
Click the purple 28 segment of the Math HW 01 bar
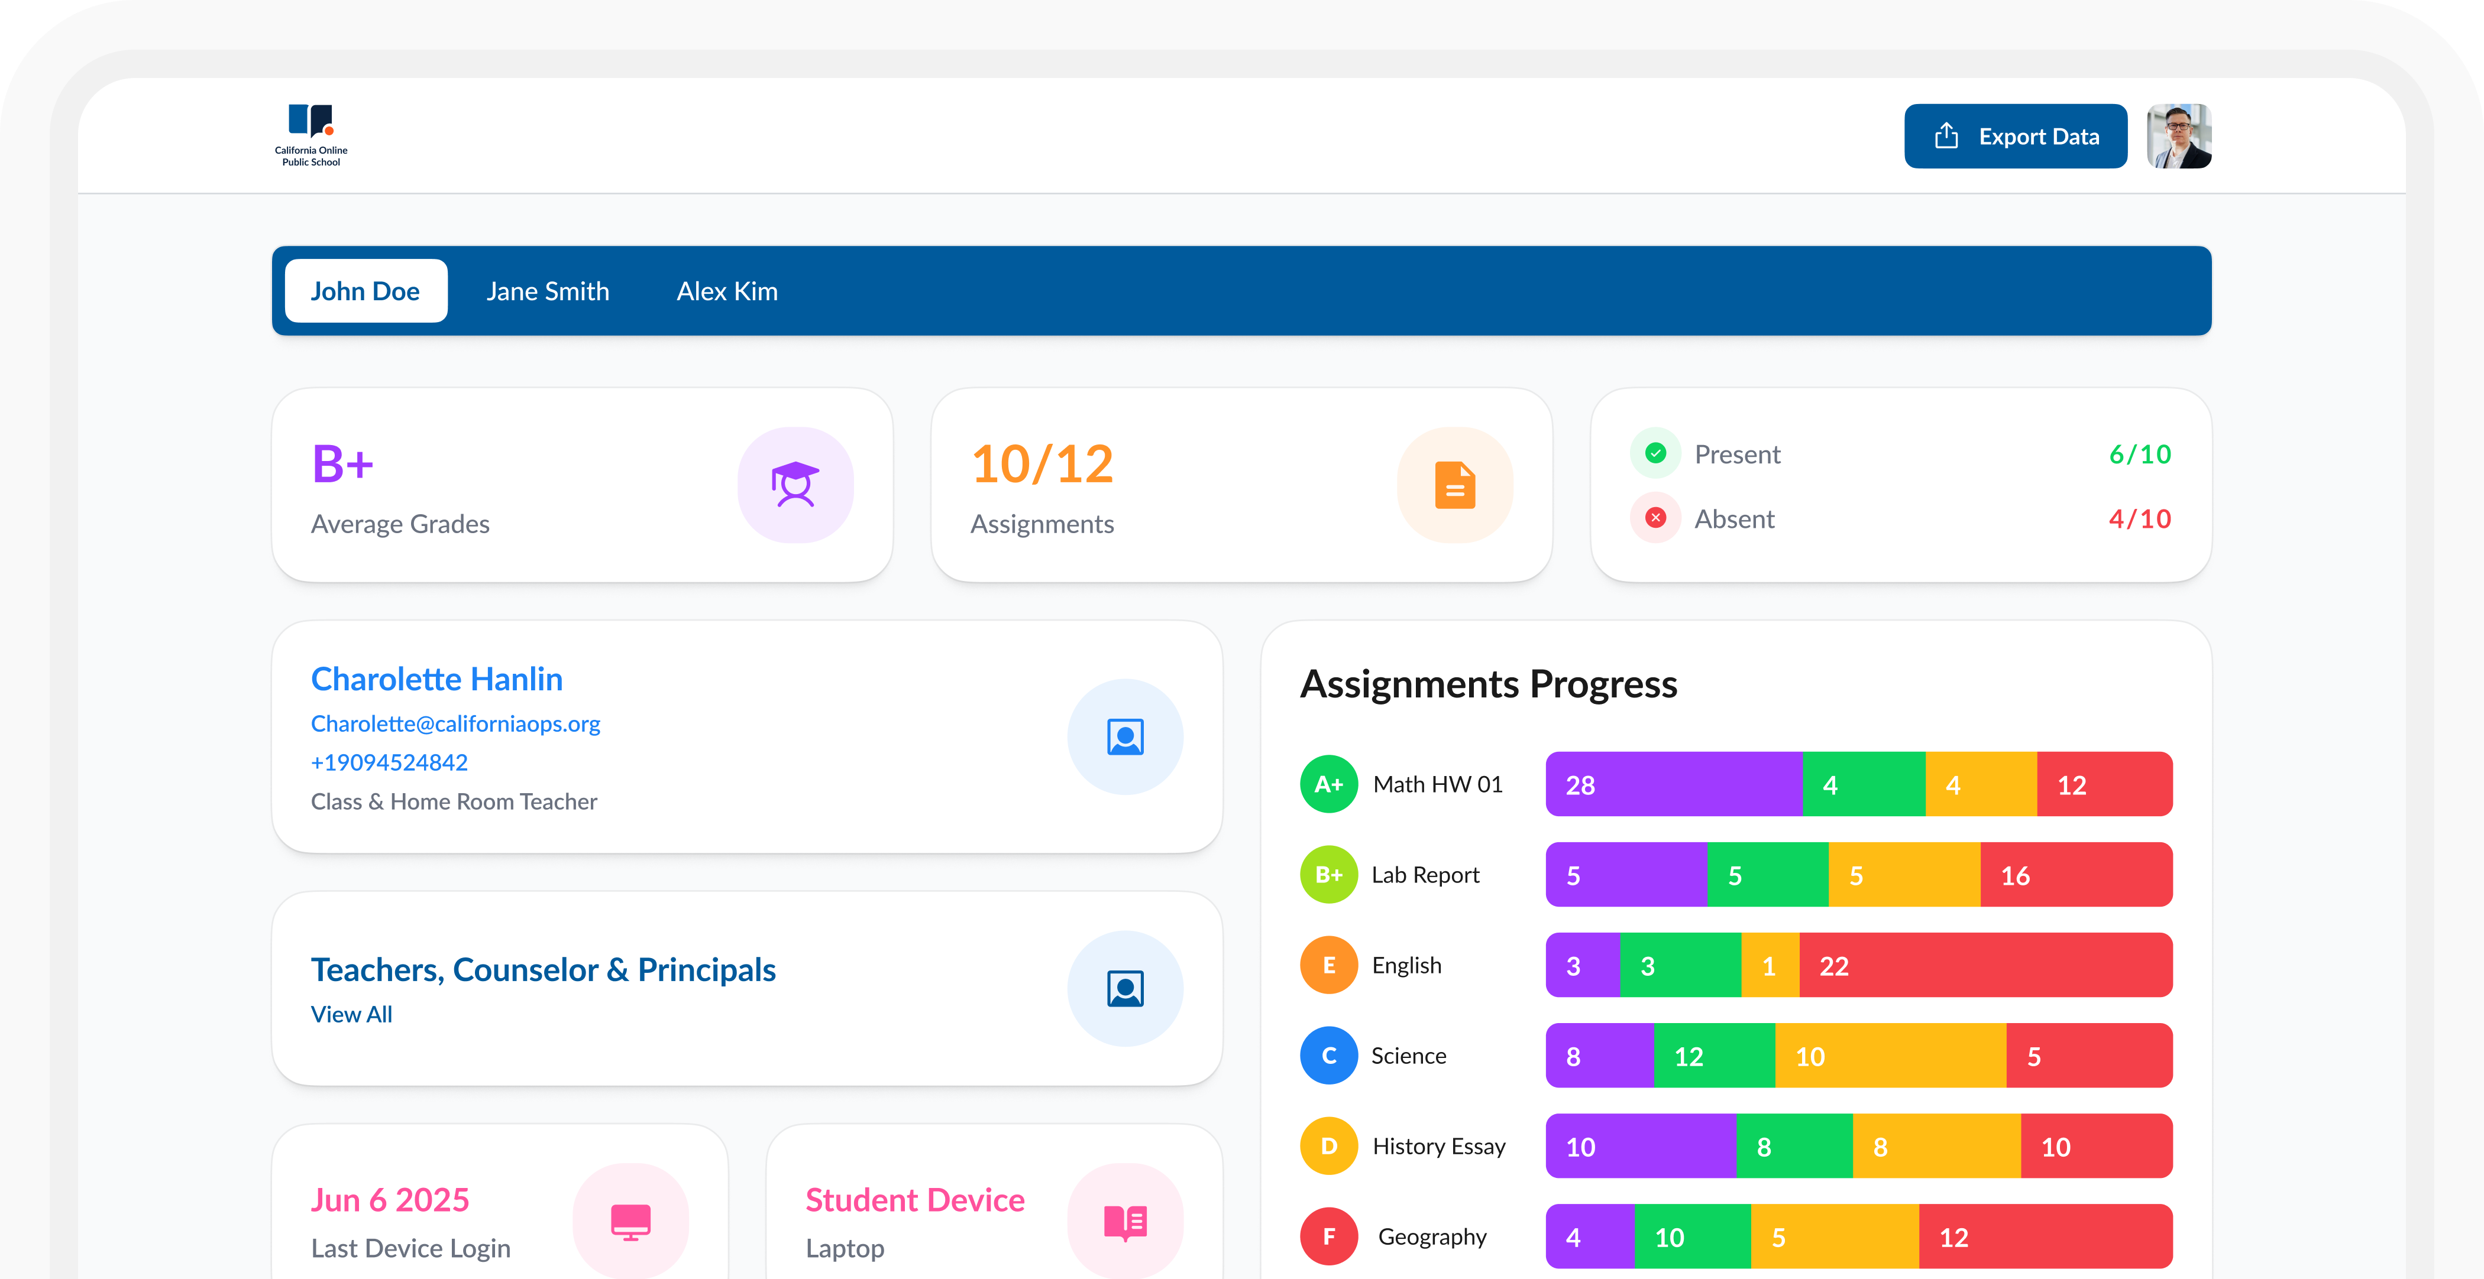pyautogui.click(x=1673, y=784)
